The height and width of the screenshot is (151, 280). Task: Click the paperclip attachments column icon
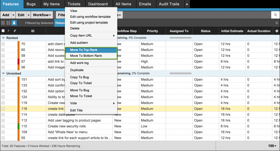pos(15,31)
